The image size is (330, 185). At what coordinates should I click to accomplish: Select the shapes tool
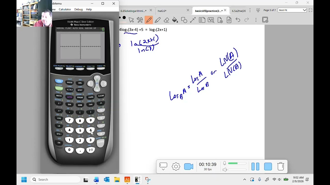tap(184, 20)
